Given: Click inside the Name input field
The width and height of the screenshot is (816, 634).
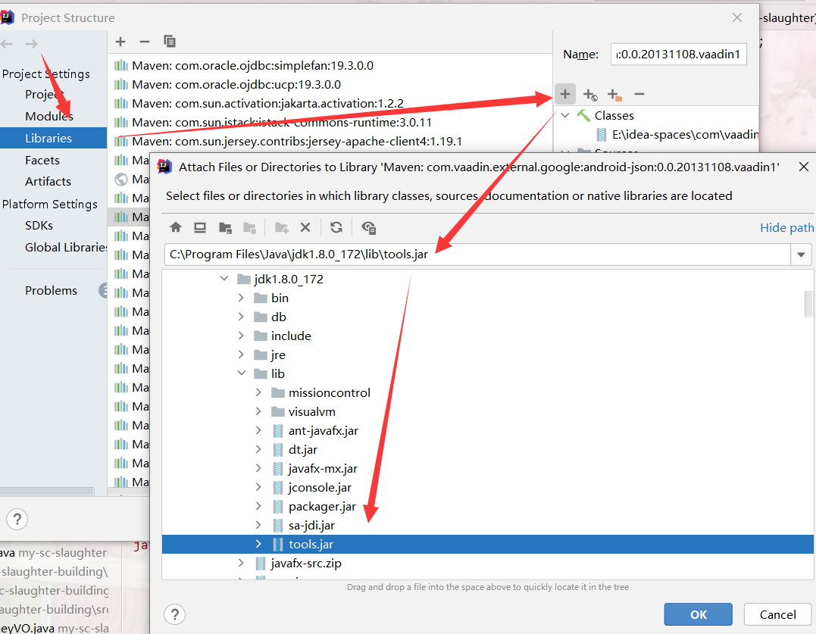Looking at the screenshot, I should click(x=678, y=54).
